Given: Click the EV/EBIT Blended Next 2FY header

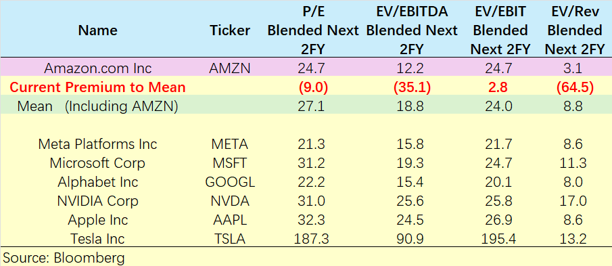Looking at the screenshot, I should pyautogui.click(x=500, y=30).
